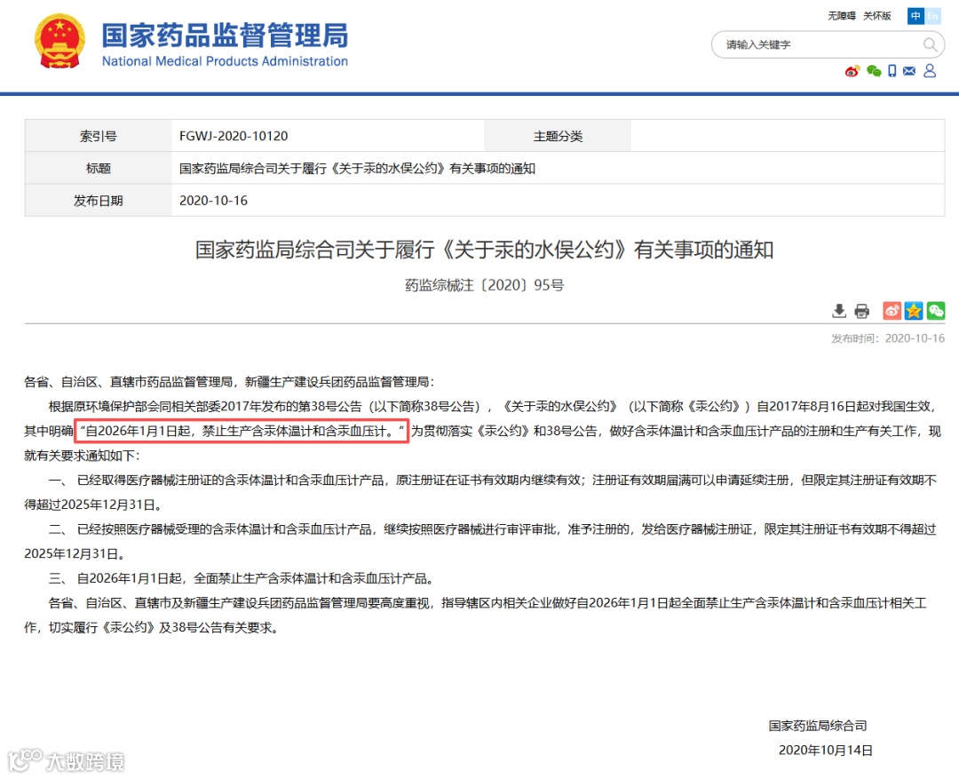Share the notice via WeChat
This screenshot has width=959, height=779.
tap(935, 310)
